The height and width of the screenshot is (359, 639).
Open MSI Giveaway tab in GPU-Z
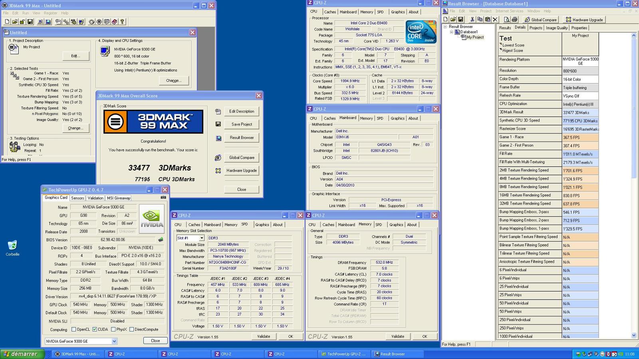[119, 198]
